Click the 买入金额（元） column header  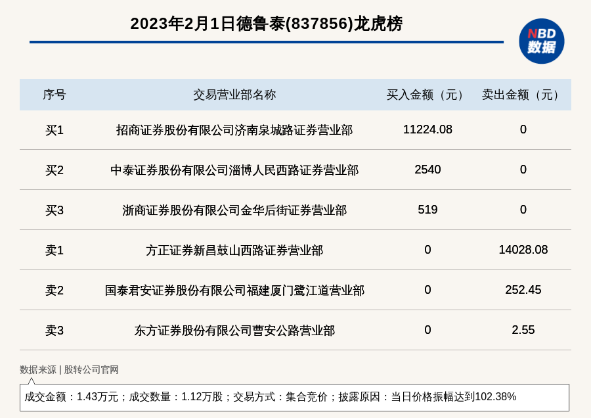tap(427, 95)
